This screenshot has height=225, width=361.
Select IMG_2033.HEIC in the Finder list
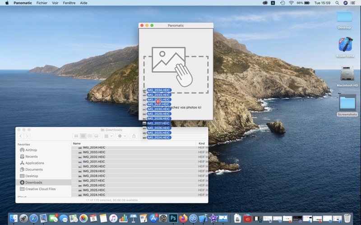click(140, 152)
